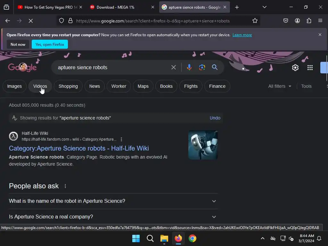The image size is (328, 246).
Task: Open extensions puzzle icon
Action: (309, 21)
